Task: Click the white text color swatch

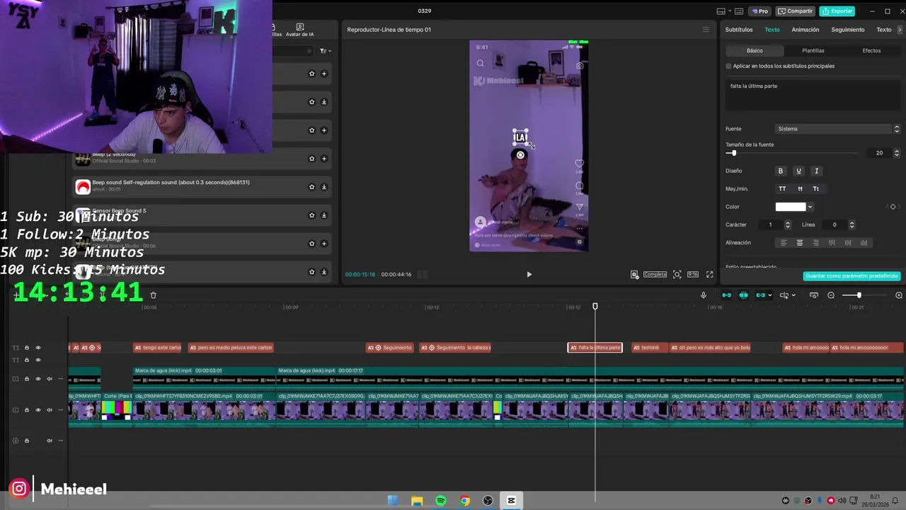Action: coord(791,207)
